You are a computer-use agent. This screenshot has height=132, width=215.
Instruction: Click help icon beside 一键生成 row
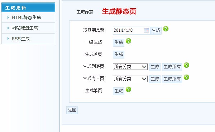pyautogui.click(x=129, y=41)
